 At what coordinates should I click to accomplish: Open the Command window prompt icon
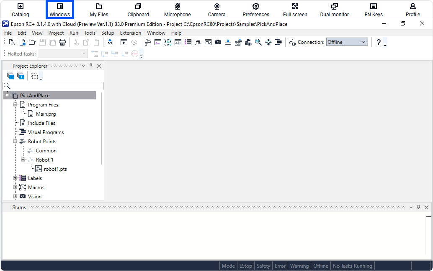tap(158, 42)
